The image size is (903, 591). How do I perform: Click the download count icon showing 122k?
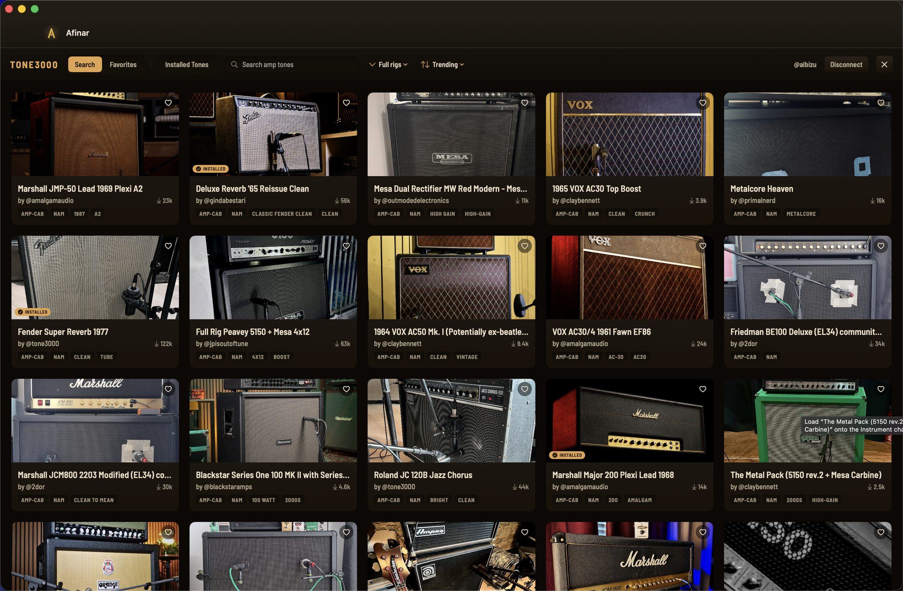(156, 344)
